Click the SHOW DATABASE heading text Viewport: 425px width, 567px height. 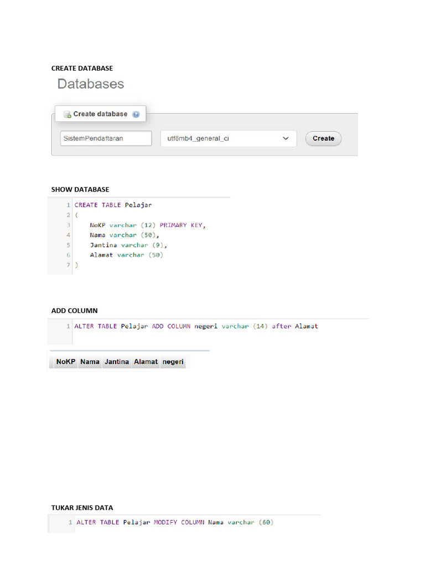click(x=80, y=189)
